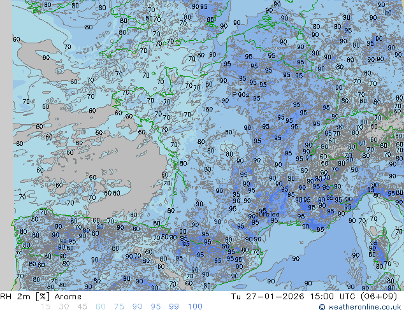The height and width of the screenshot is (312, 404).
Task: Select the 95 value in the legend
Action: 155,307
